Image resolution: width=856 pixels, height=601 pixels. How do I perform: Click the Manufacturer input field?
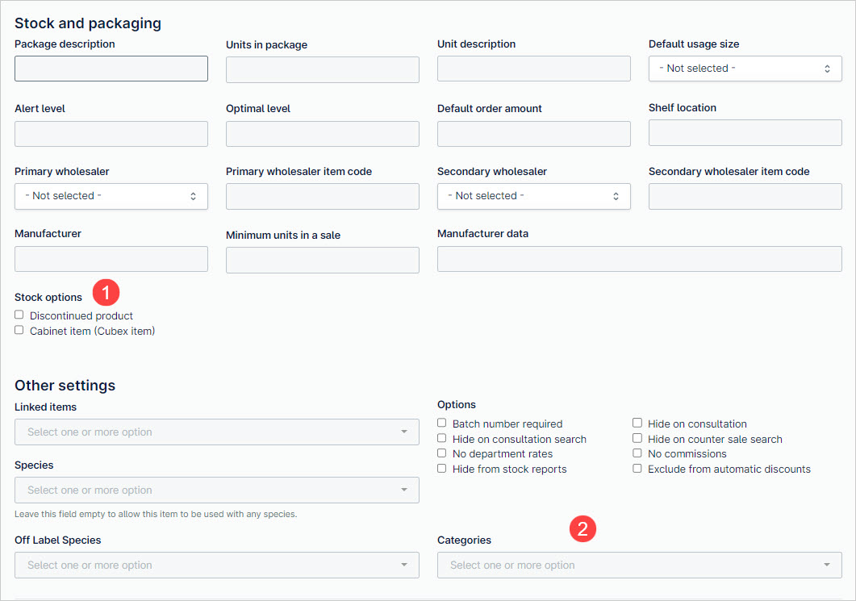point(111,259)
